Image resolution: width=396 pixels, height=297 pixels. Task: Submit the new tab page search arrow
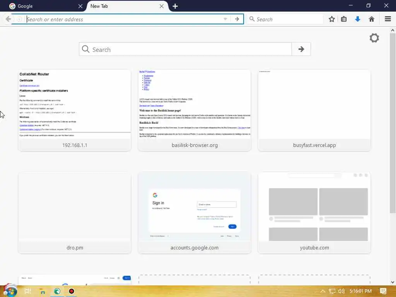pyautogui.click(x=301, y=49)
